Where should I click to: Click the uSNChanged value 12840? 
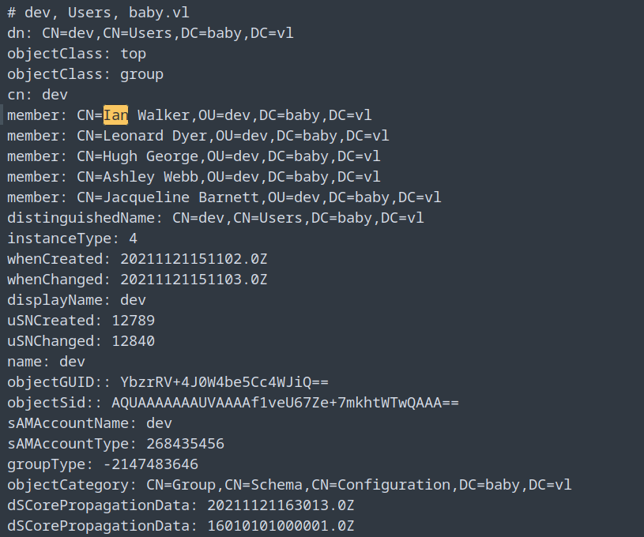coord(137,341)
